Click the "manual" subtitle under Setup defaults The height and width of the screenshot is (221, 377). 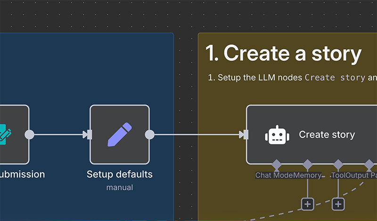[x=119, y=188]
